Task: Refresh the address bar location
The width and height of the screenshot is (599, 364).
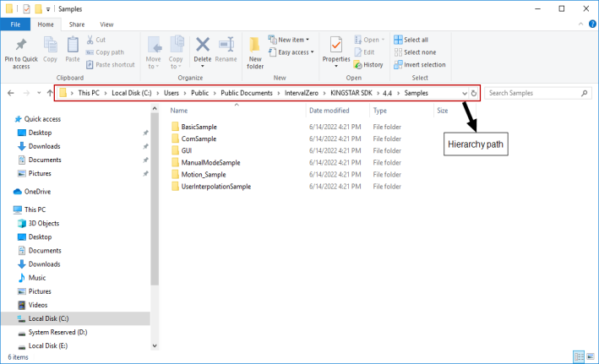Action: coord(474,93)
